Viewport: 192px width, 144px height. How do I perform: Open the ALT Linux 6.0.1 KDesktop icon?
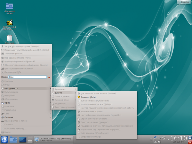10,22
